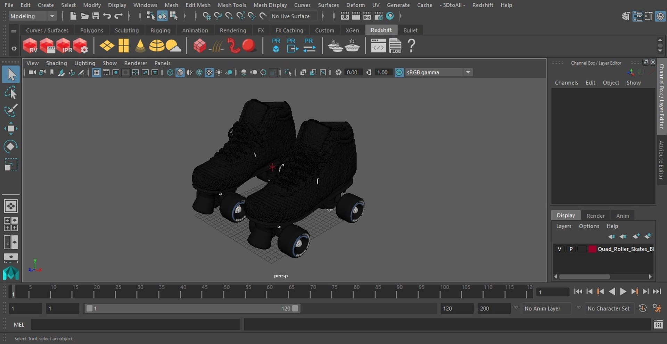Click the time range slider bar
The image size is (667, 344).
point(192,308)
